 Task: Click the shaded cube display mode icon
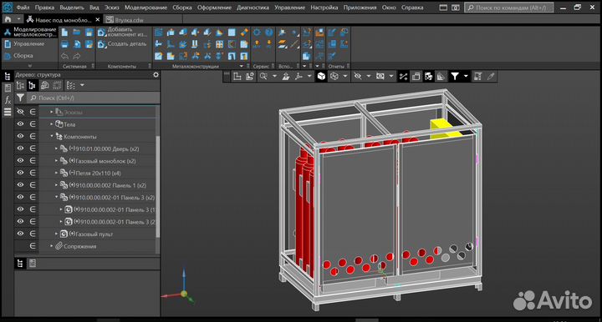click(321, 76)
